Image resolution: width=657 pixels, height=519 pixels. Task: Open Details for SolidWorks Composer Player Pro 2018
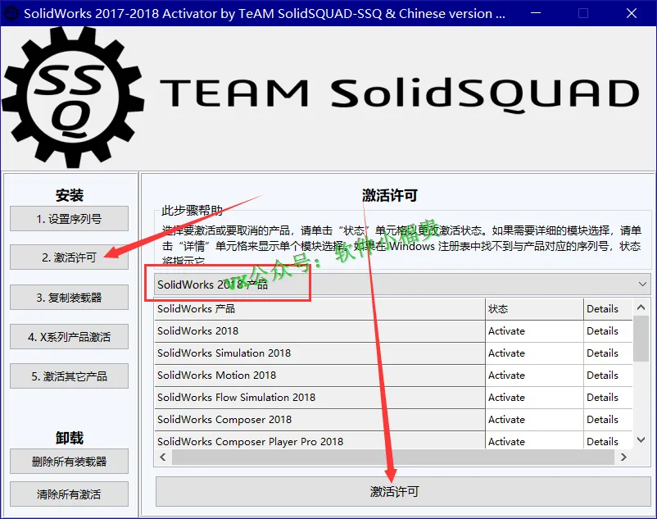[x=608, y=440]
